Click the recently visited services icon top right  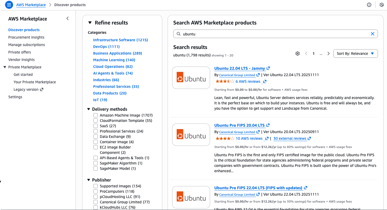click(x=382, y=5)
